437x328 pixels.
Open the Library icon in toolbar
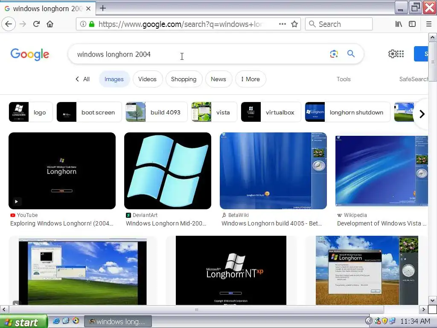tap(399, 24)
